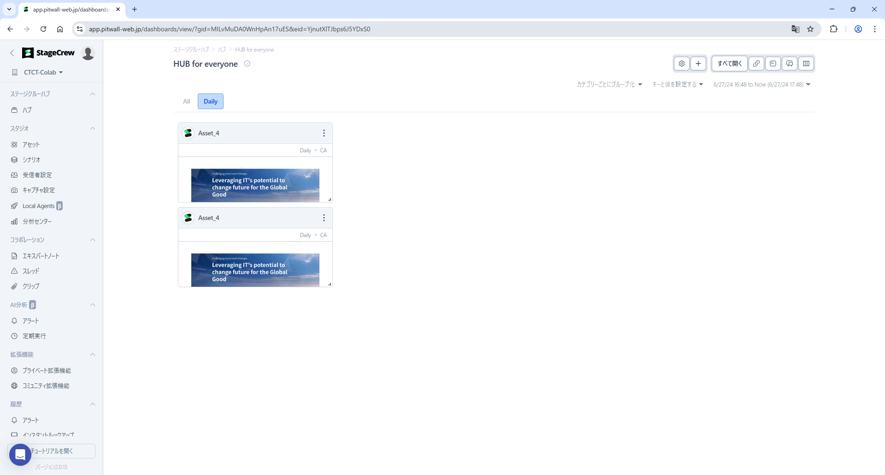885x475 pixels.
Task: Open the chat bubble launcher
Action: point(20,455)
